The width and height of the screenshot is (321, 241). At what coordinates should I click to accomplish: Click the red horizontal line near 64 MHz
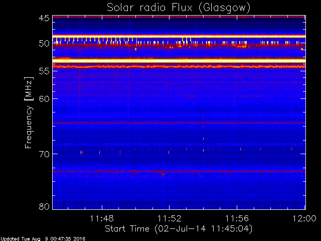pyautogui.click(x=179, y=123)
